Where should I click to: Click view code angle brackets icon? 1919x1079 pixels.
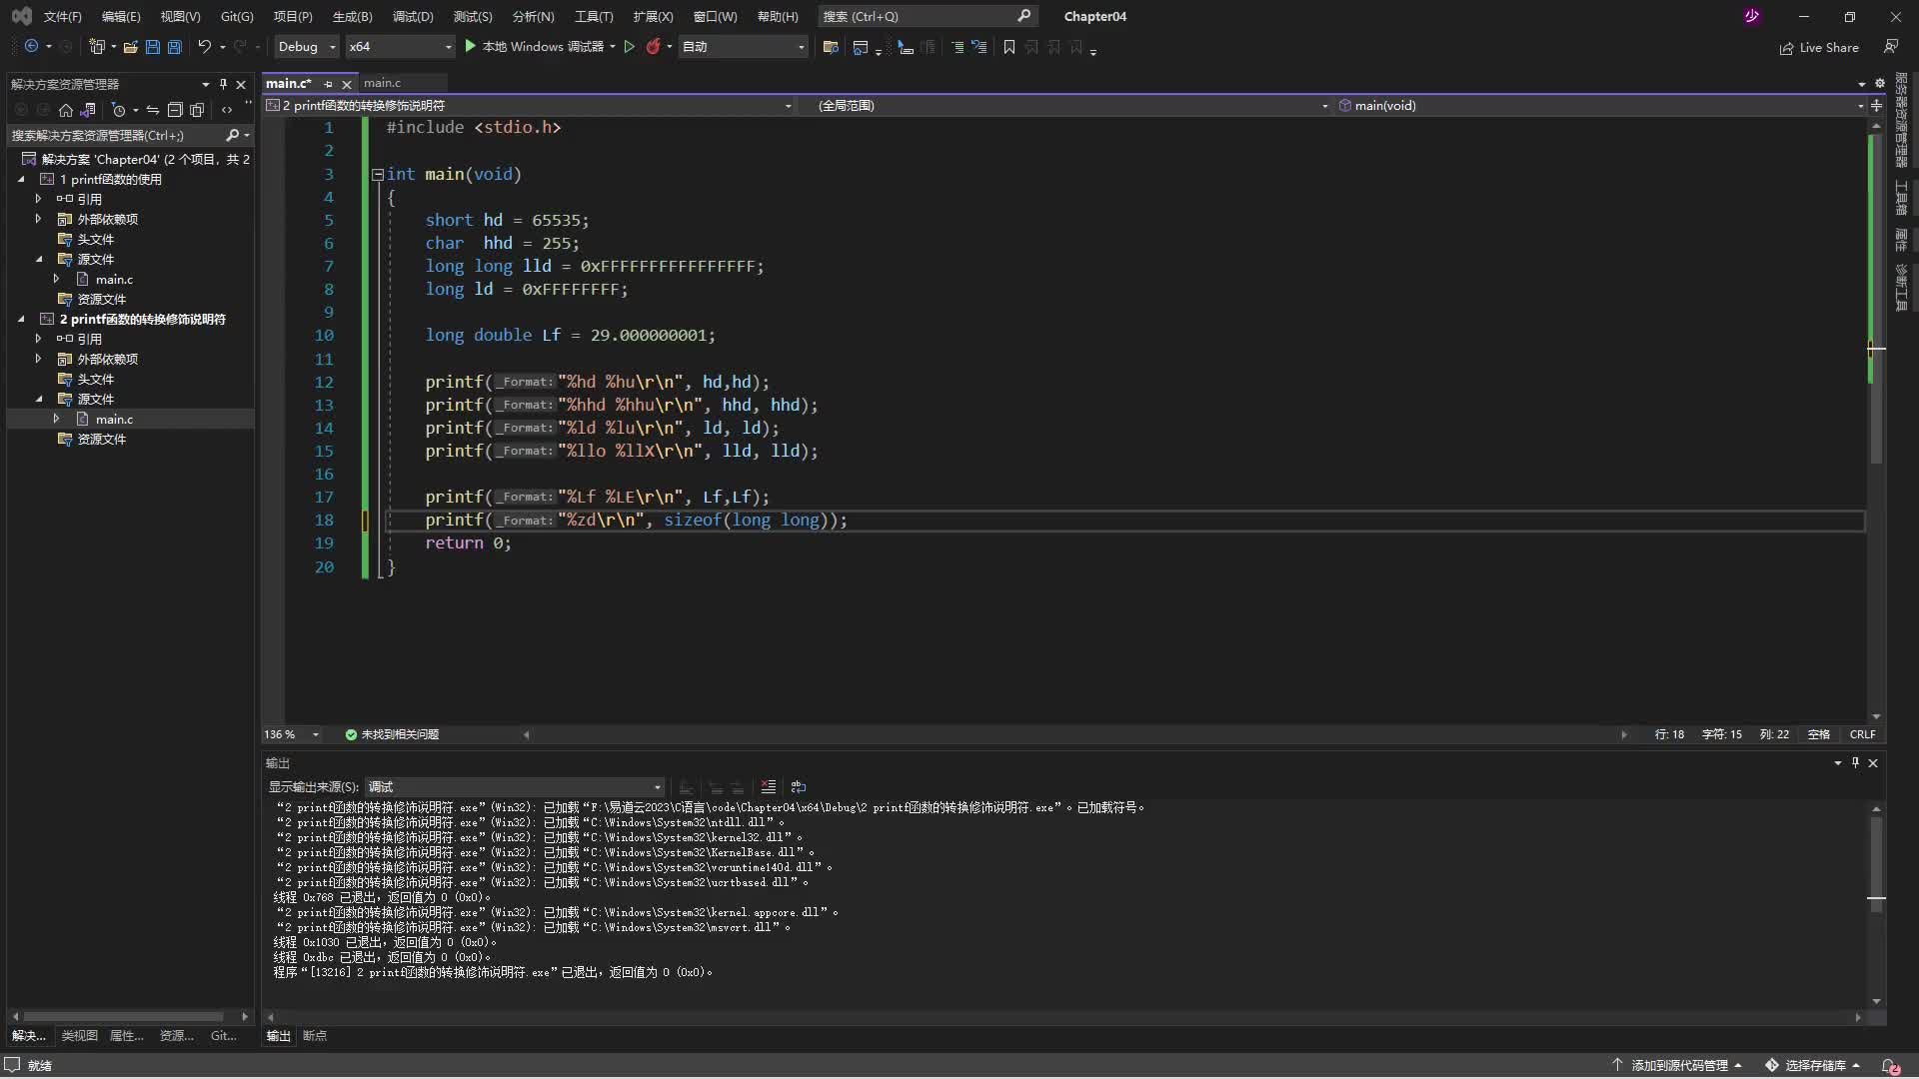[227, 110]
